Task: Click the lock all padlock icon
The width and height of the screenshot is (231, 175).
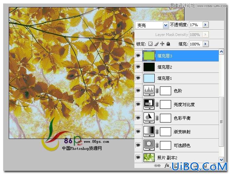Action: [168, 44]
